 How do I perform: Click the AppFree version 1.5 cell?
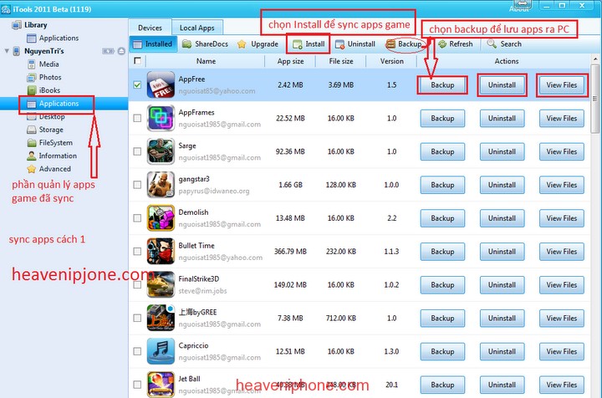point(391,84)
